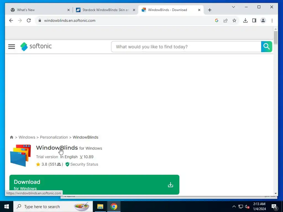Viewport: 283px width, 212px height.
Task: Open the notification center icon
Action: (274, 206)
